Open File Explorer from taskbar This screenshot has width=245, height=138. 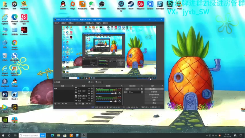point(58,135)
